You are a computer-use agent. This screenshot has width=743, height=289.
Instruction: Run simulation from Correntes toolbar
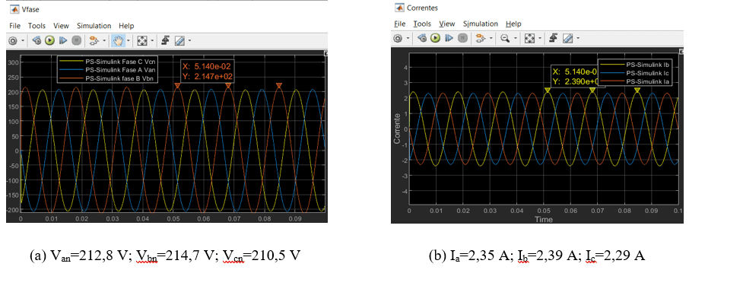436,38
